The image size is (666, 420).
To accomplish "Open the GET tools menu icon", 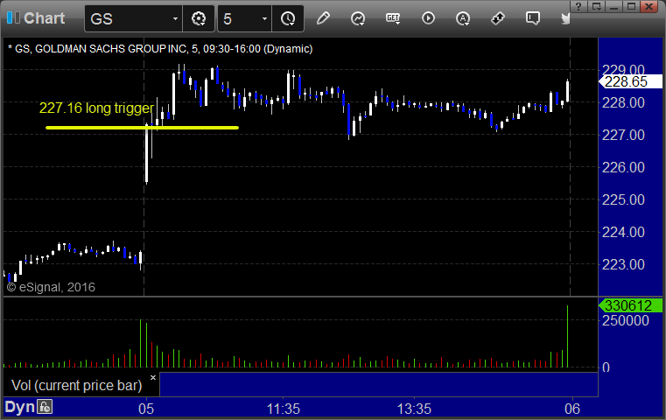I will (393, 18).
